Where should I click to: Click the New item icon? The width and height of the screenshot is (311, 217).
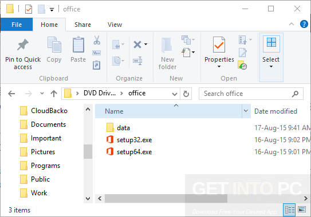coord(186,40)
